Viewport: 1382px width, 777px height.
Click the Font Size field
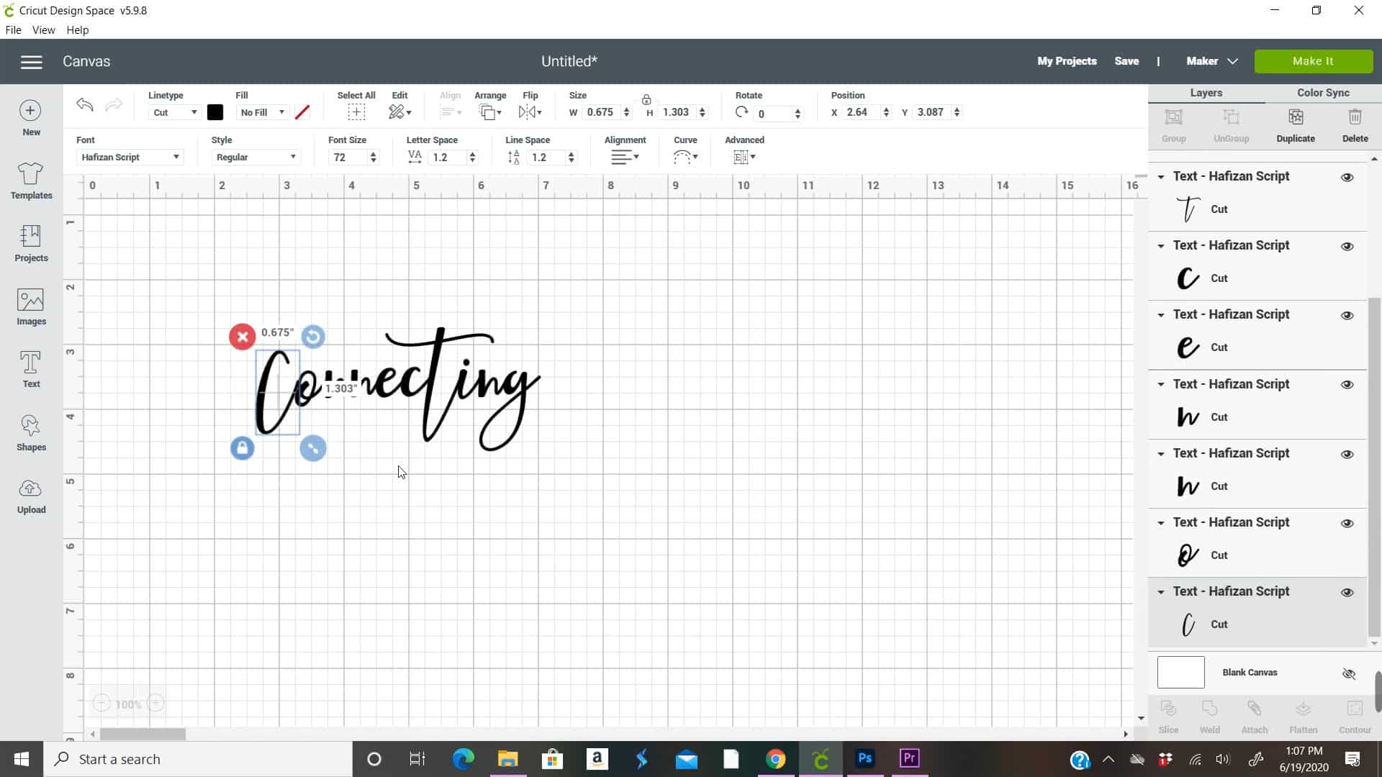347,157
